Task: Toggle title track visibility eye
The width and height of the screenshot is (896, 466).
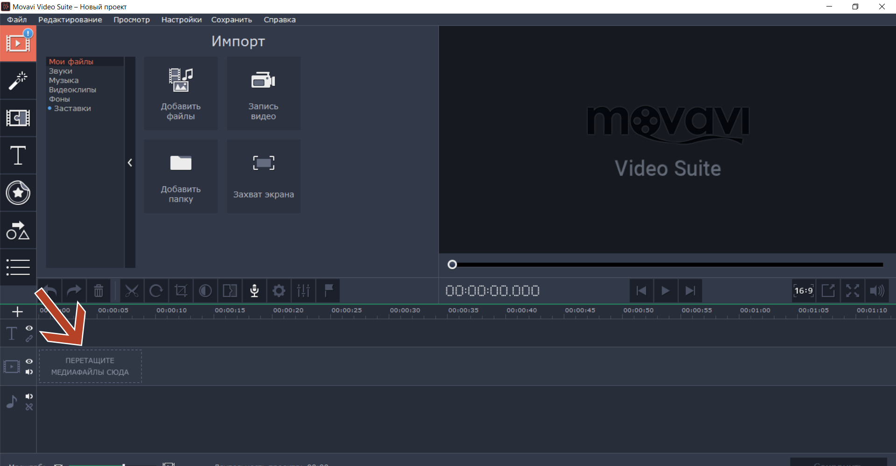Action: coord(29,328)
